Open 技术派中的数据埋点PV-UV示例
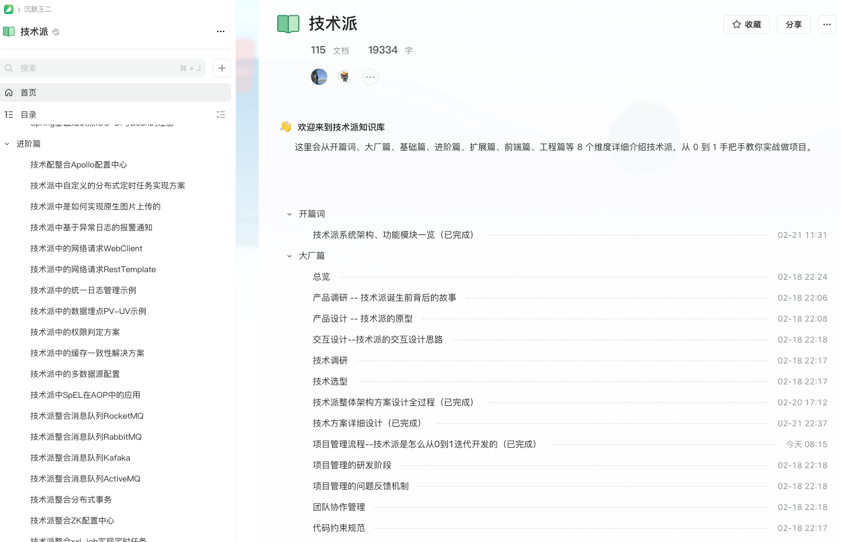 point(89,311)
